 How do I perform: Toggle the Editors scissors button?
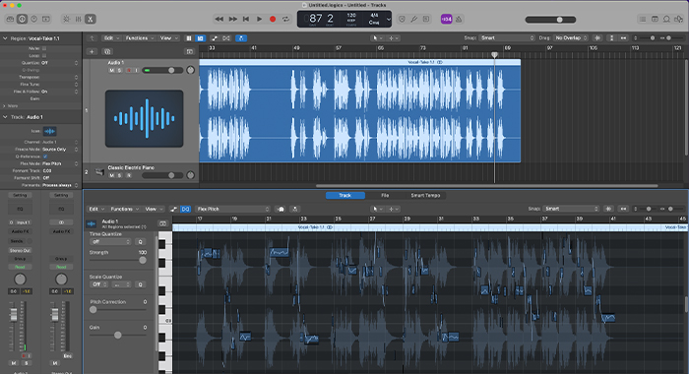(91, 19)
